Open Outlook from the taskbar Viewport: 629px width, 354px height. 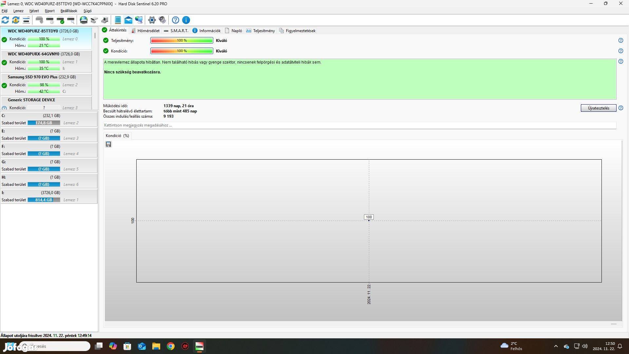tap(142, 346)
